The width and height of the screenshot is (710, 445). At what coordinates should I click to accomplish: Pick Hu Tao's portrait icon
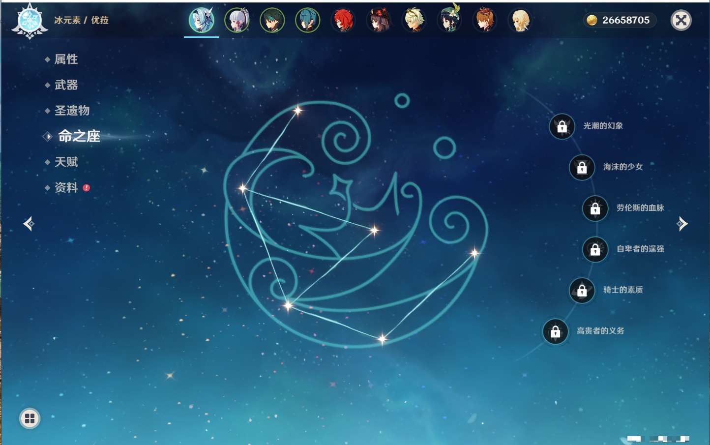click(x=379, y=21)
